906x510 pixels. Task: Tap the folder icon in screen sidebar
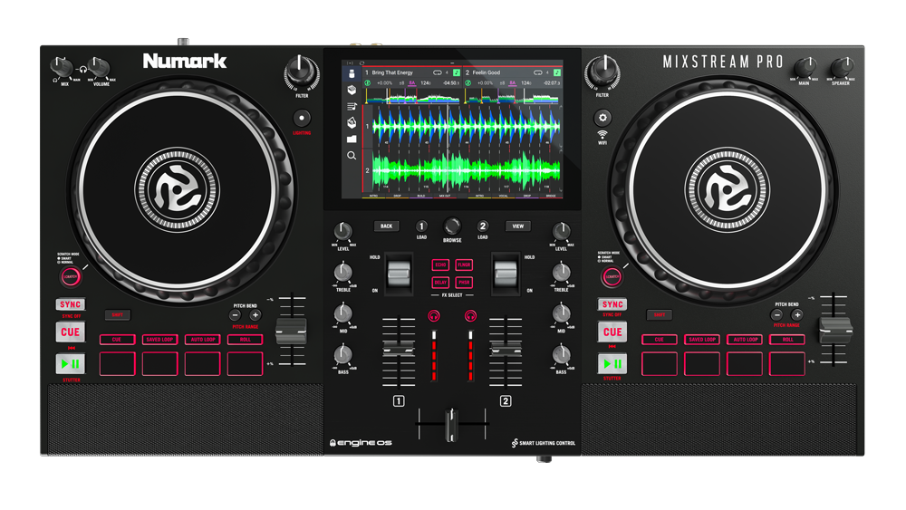(352, 140)
